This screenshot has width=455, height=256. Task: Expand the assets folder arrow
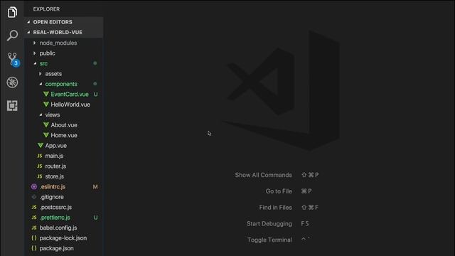[x=41, y=74]
